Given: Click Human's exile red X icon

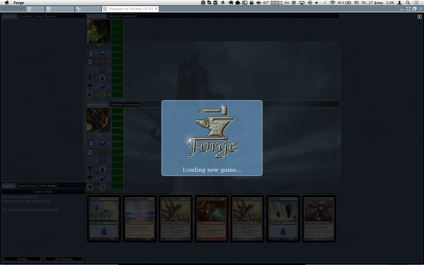Looking at the screenshot, I should click(103, 152).
